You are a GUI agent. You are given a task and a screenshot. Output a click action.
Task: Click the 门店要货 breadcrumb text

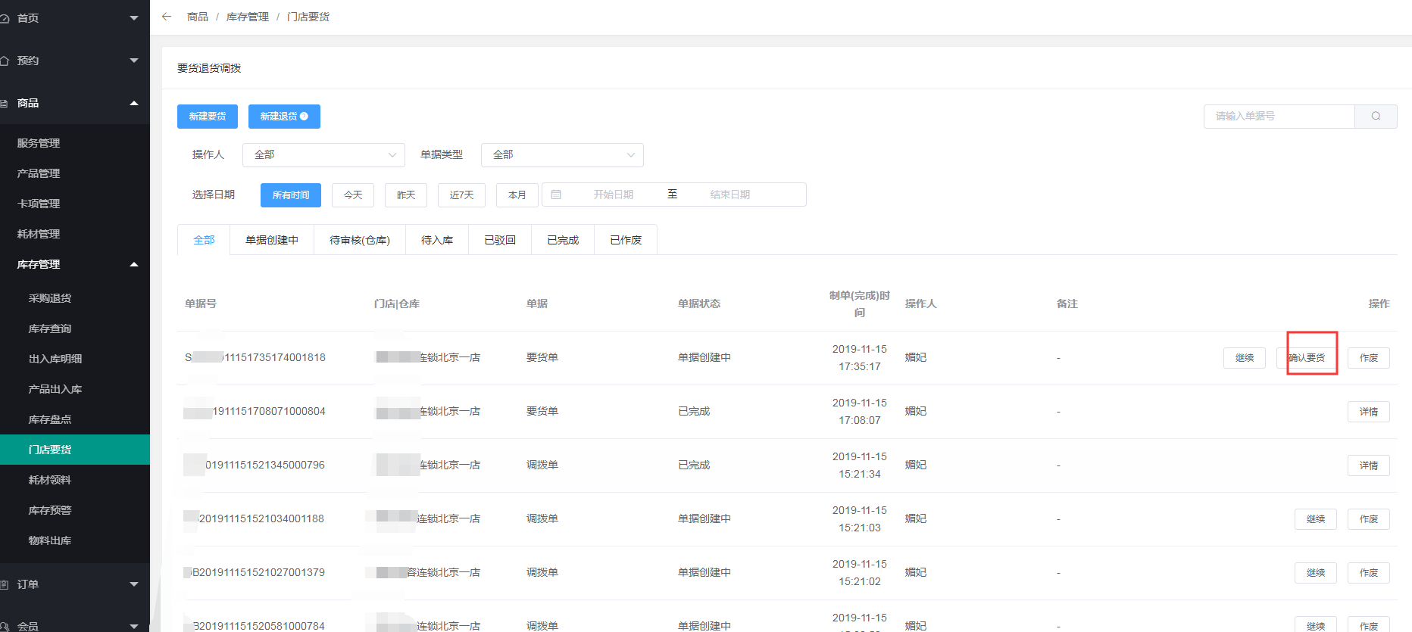pos(308,17)
